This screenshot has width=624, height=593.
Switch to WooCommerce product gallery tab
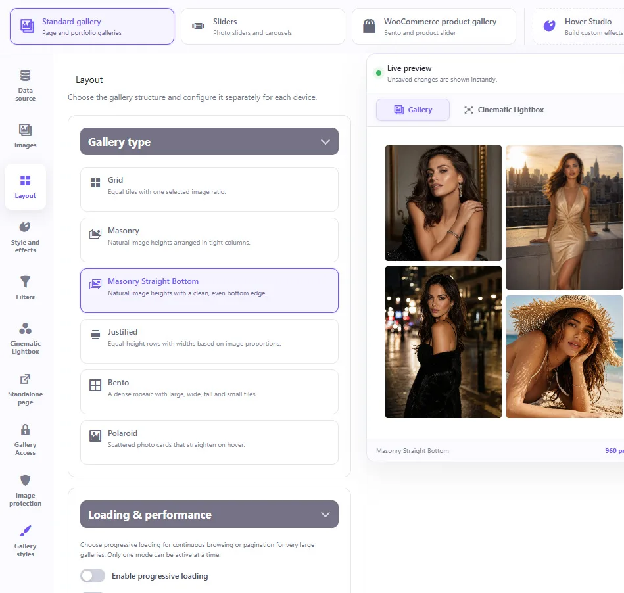[x=434, y=26]
